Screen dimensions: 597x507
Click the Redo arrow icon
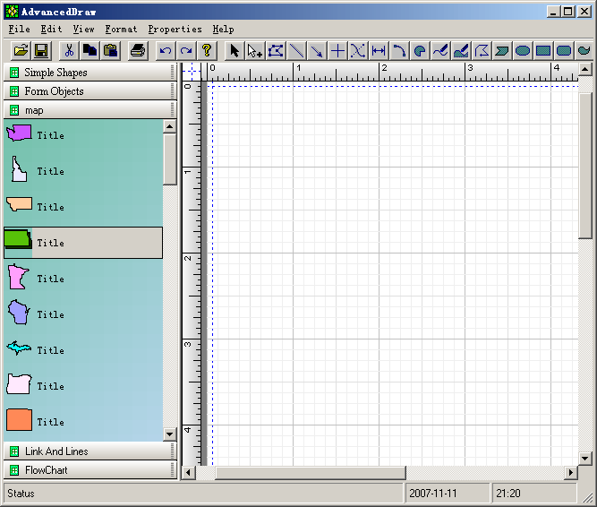186,50
